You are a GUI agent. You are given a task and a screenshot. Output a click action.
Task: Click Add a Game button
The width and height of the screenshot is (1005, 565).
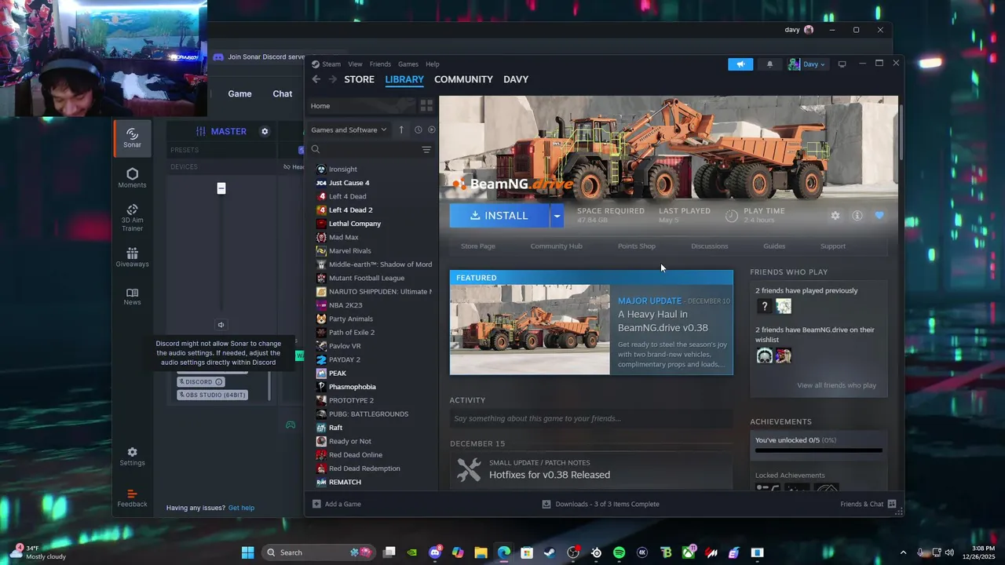coord(337,504)
